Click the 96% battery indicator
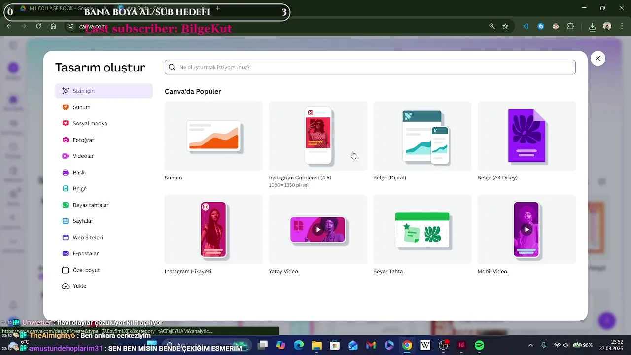 click(x=583, y=345)
